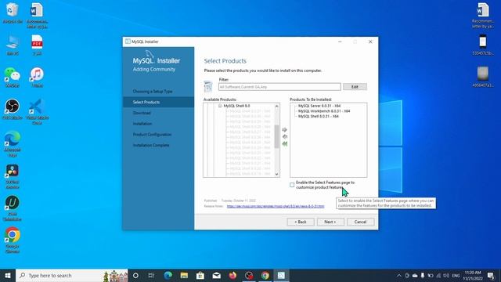The width and height of the screenshot is (501, 282).
Task: Add selected product with the right arrow
Action: (284, 129)
